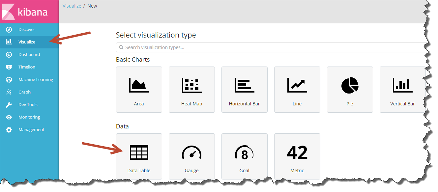This screenshot has height=192, width=438.
Task: Select the Gauge visualization tile
Action: (x=191, y=156)
